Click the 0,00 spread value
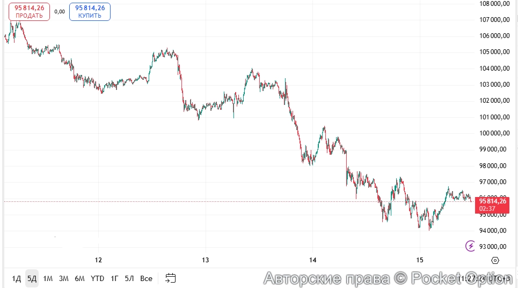518x288 pixels. (60, 11)
